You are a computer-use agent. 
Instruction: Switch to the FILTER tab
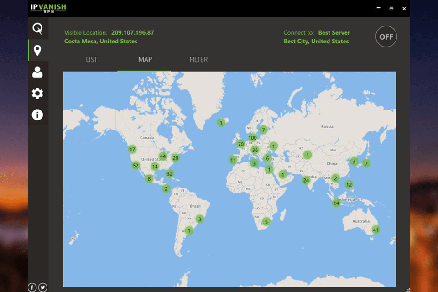click(x=198, y=59)
